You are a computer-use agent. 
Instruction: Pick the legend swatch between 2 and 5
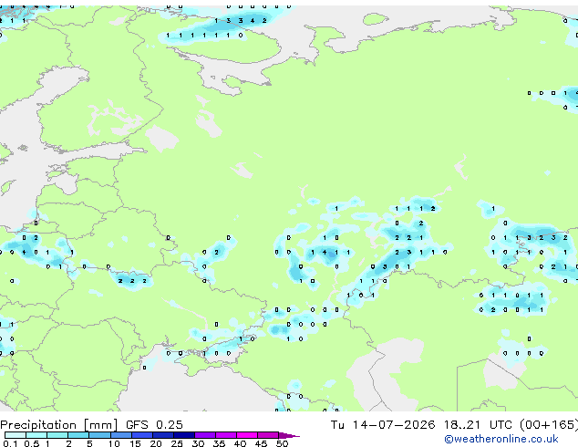tap(78, 435)
